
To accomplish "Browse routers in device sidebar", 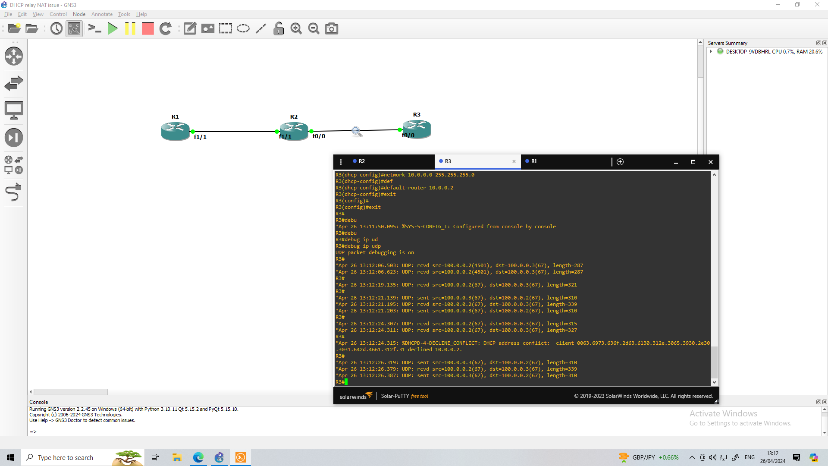I will tap(14, 56).
